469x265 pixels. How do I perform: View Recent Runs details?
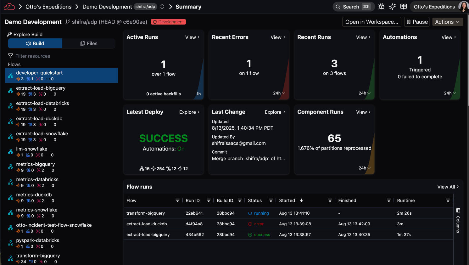point(364,37)
